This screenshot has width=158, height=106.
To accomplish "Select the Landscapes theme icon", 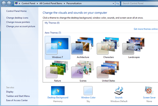I will tap(134, 46).
